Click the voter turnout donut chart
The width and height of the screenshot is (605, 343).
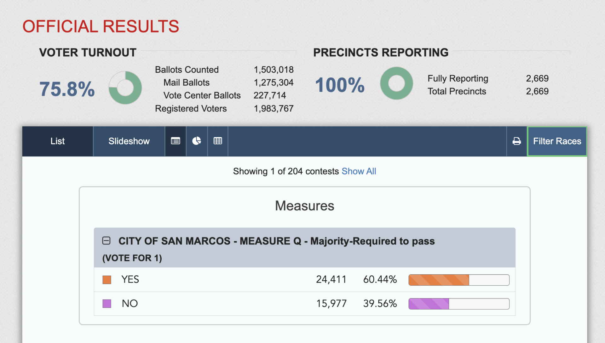coord(125,88)
